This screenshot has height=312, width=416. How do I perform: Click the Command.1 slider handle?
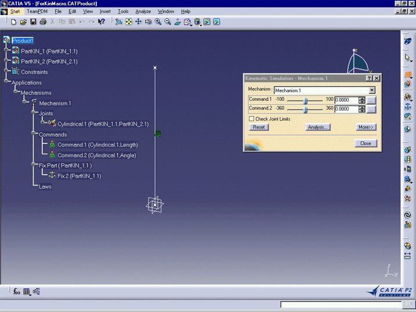[x=306, y=100]
